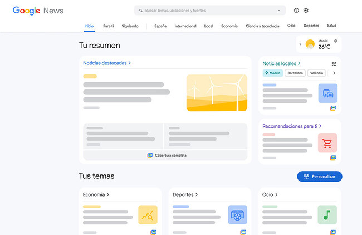
Task: Go to the Salud section
Action: (x=332, y=26)
